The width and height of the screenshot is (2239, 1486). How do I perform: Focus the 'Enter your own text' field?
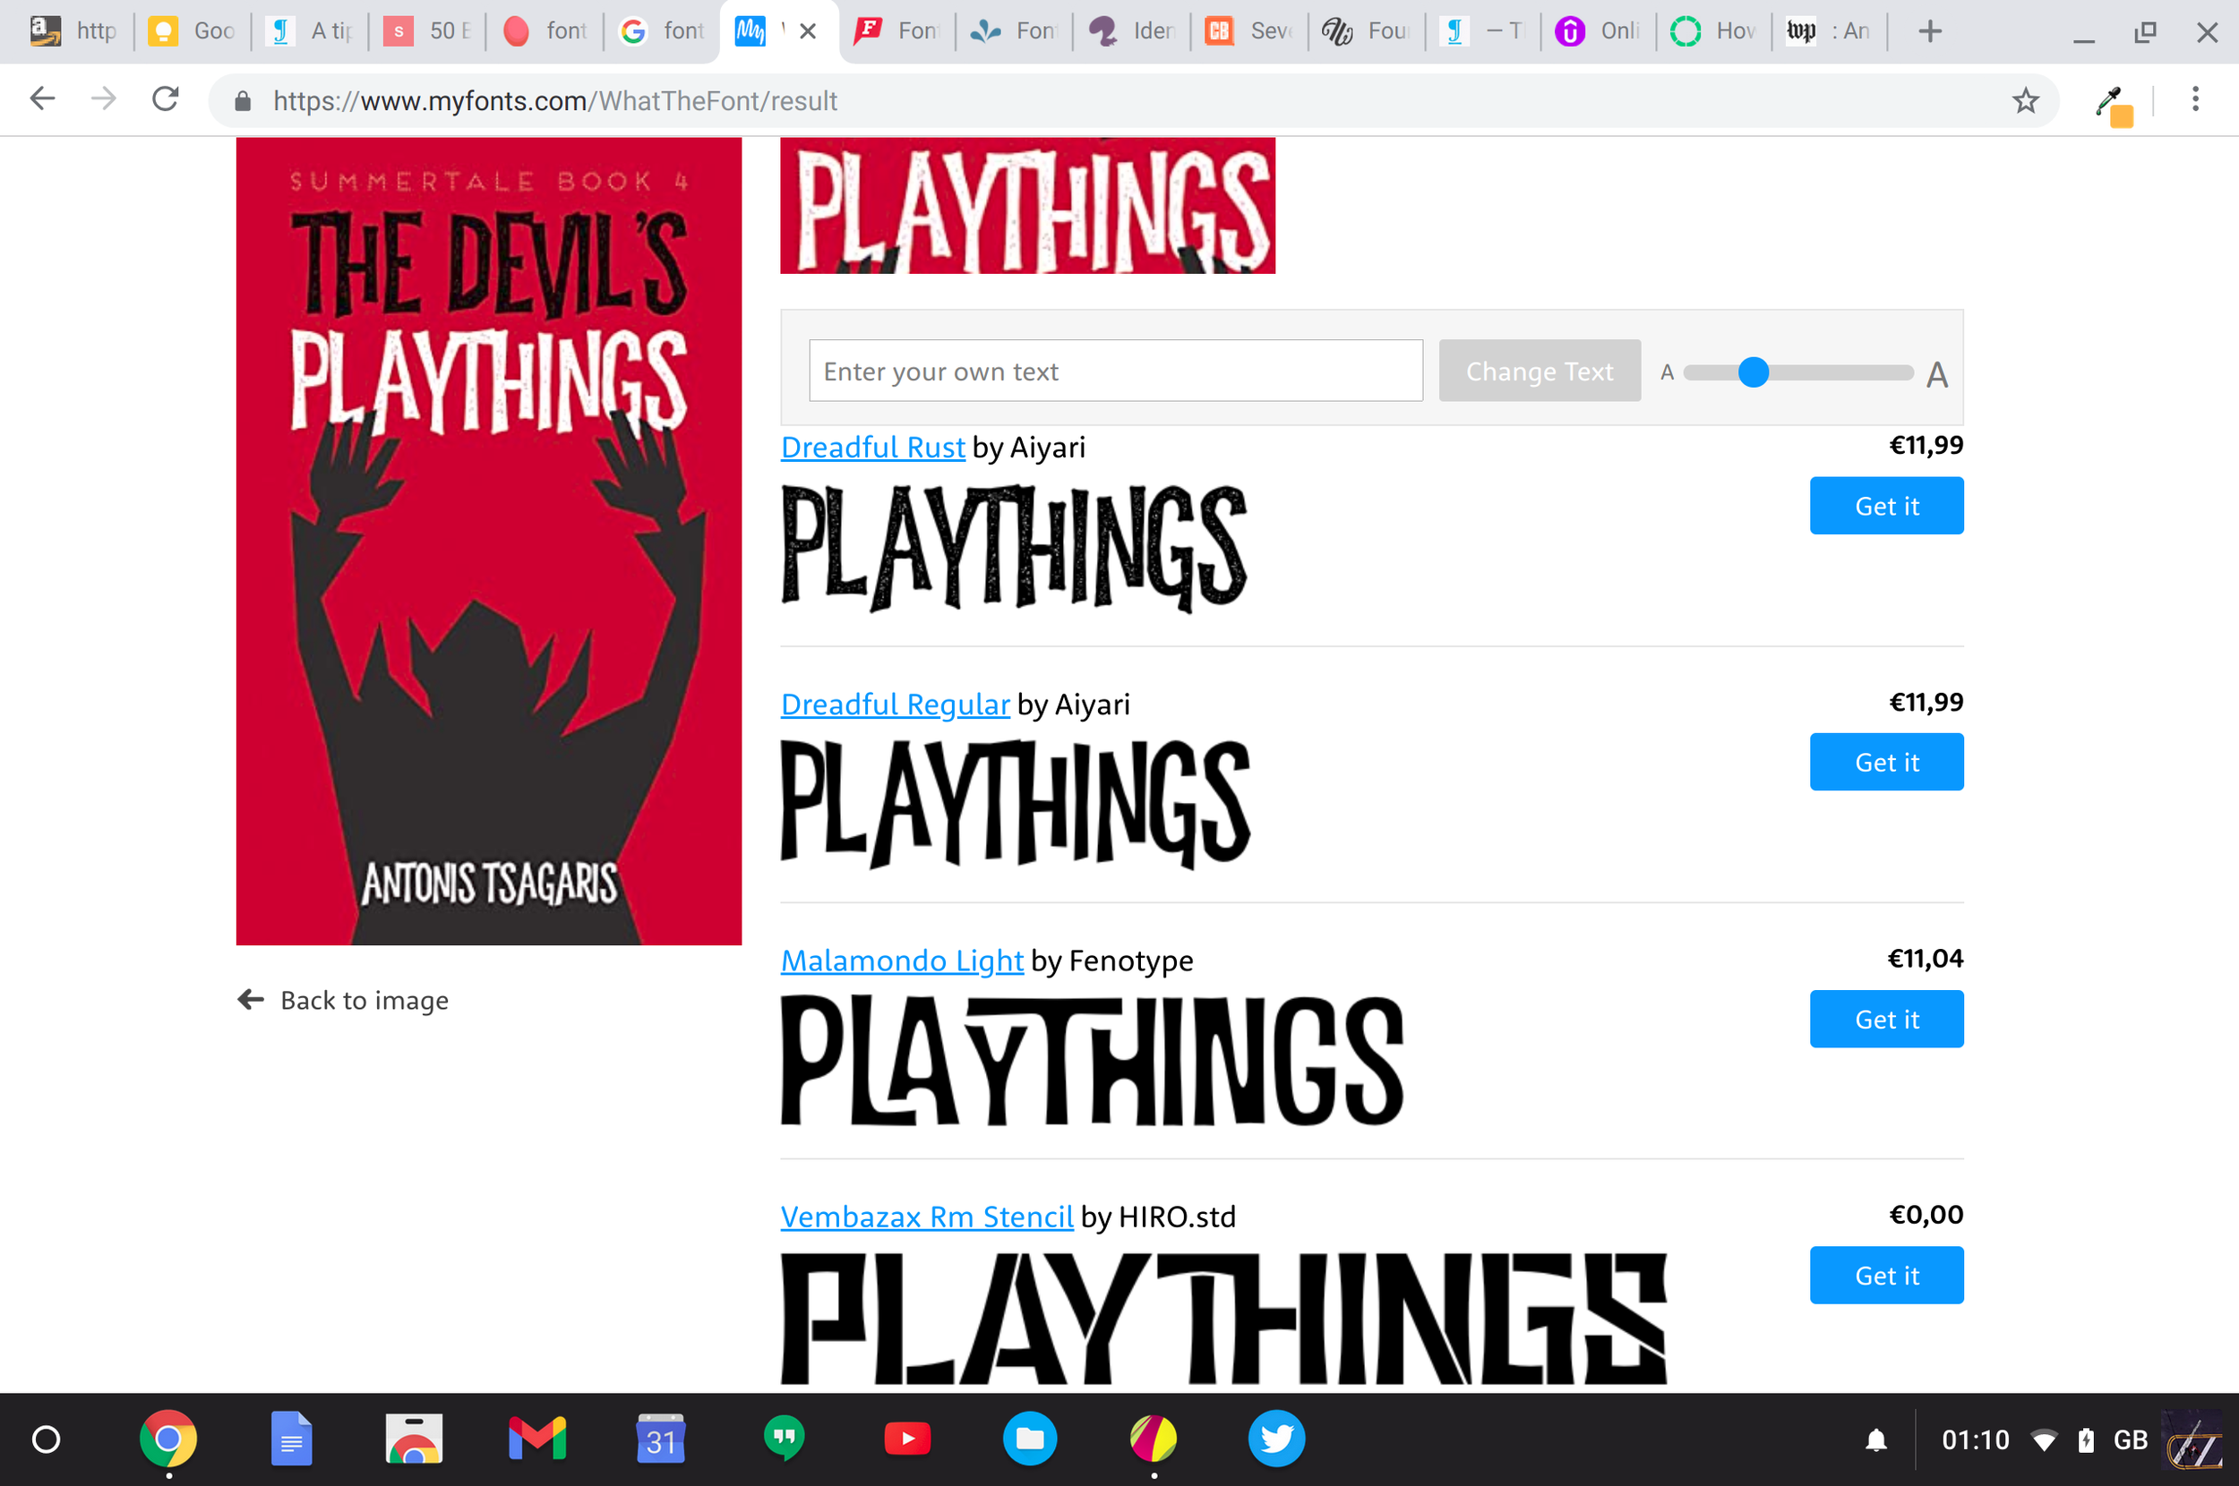[1116, 371]
